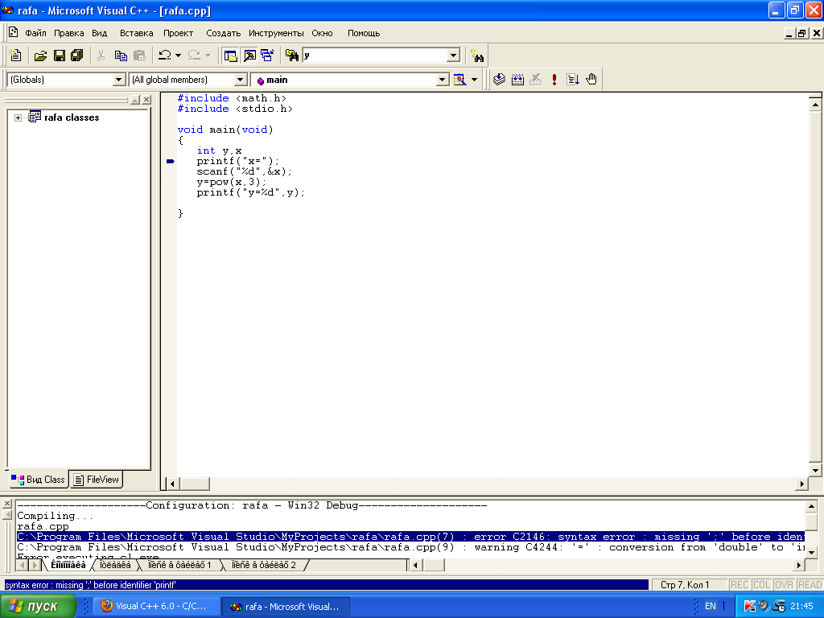The width and height of the screenshot is (824, 618).
Task: Click the Save file toolbar icon
Action: pos(59,56)
